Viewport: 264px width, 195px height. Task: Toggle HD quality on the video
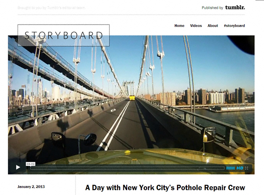[240, 168]
